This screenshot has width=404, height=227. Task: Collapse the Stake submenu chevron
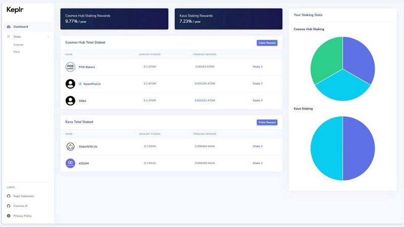point(48,37)
